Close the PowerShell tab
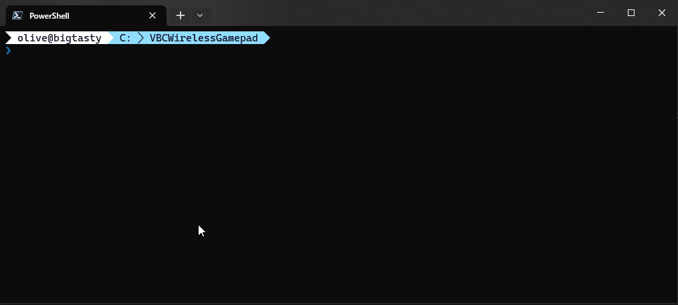 tap(152, 15)
